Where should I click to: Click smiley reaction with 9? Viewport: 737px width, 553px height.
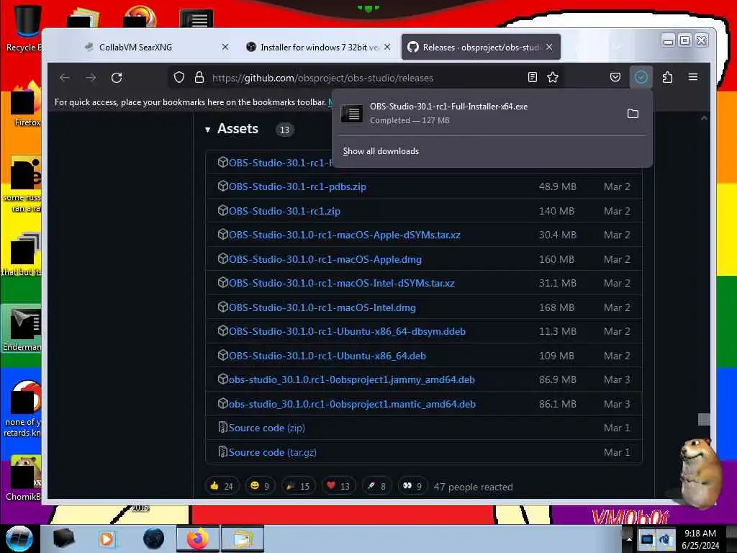[260, 486]
